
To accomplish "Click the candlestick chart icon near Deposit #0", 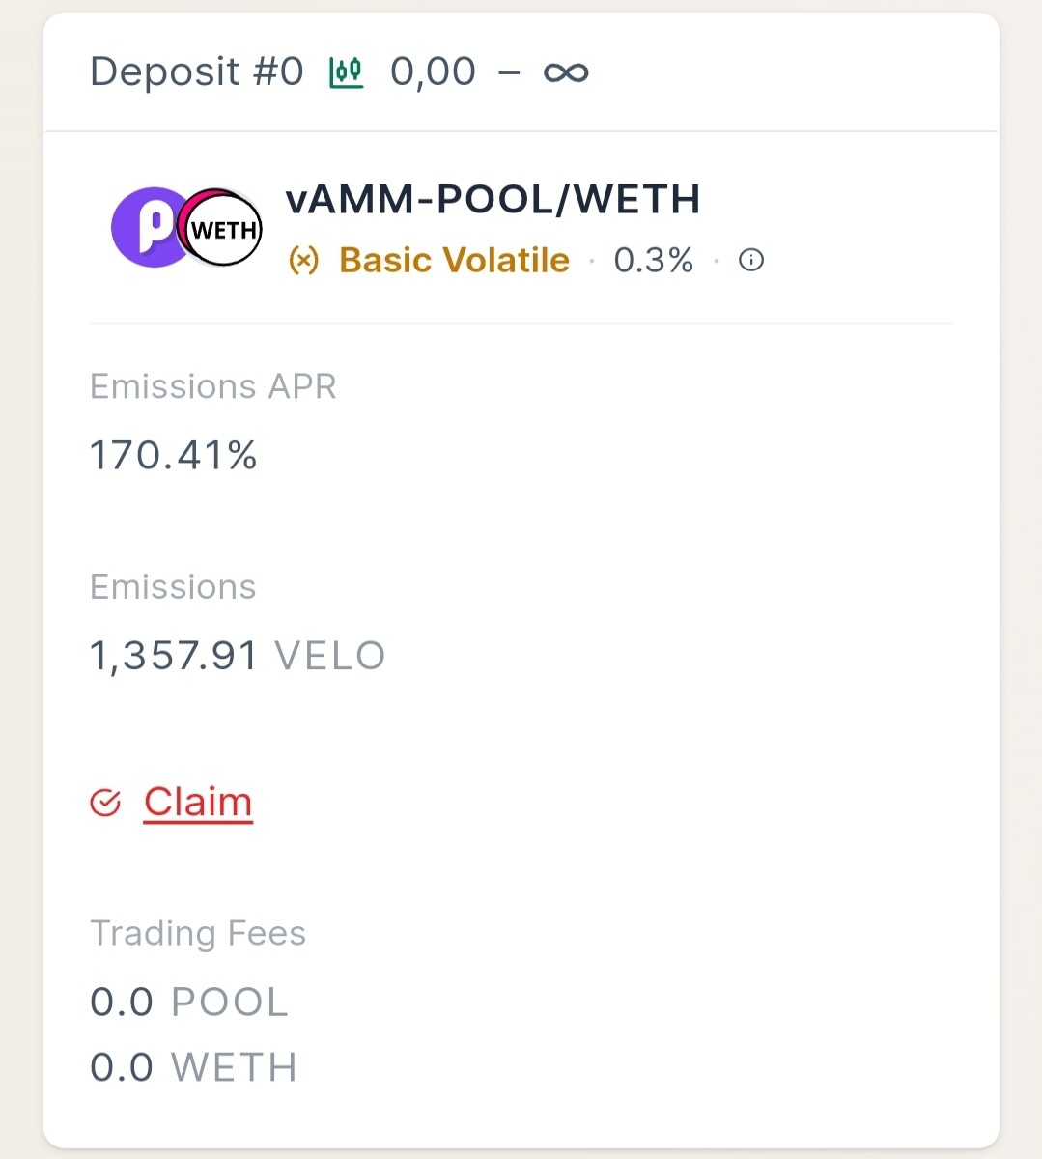I will coord(346,72).
